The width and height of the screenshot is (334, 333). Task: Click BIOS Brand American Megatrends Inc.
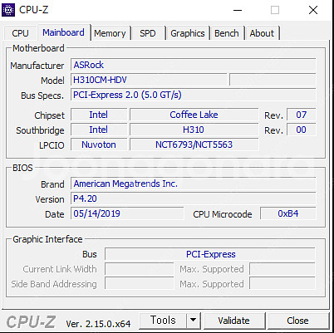click(x=193, y=184)
